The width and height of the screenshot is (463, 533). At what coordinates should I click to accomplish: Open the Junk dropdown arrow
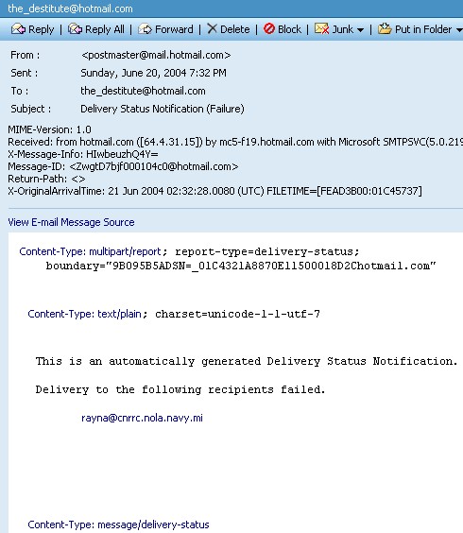pos(360,30)
